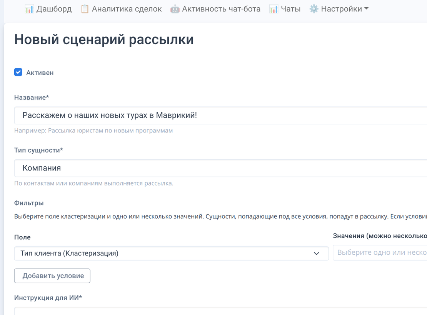427x315 pixels.
Task: Uncheck the Активен checkbox
Action: coord(18,72)
